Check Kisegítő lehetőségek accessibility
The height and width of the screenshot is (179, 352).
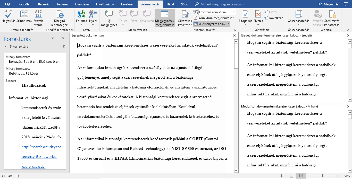click(x=60, y=18)
